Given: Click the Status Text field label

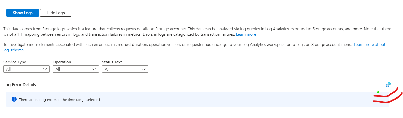Looking at the screenshot, I should (x=112, y=62).
